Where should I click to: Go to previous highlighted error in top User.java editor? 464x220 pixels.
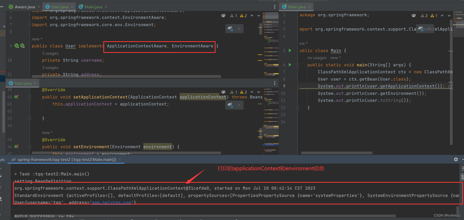252,16
